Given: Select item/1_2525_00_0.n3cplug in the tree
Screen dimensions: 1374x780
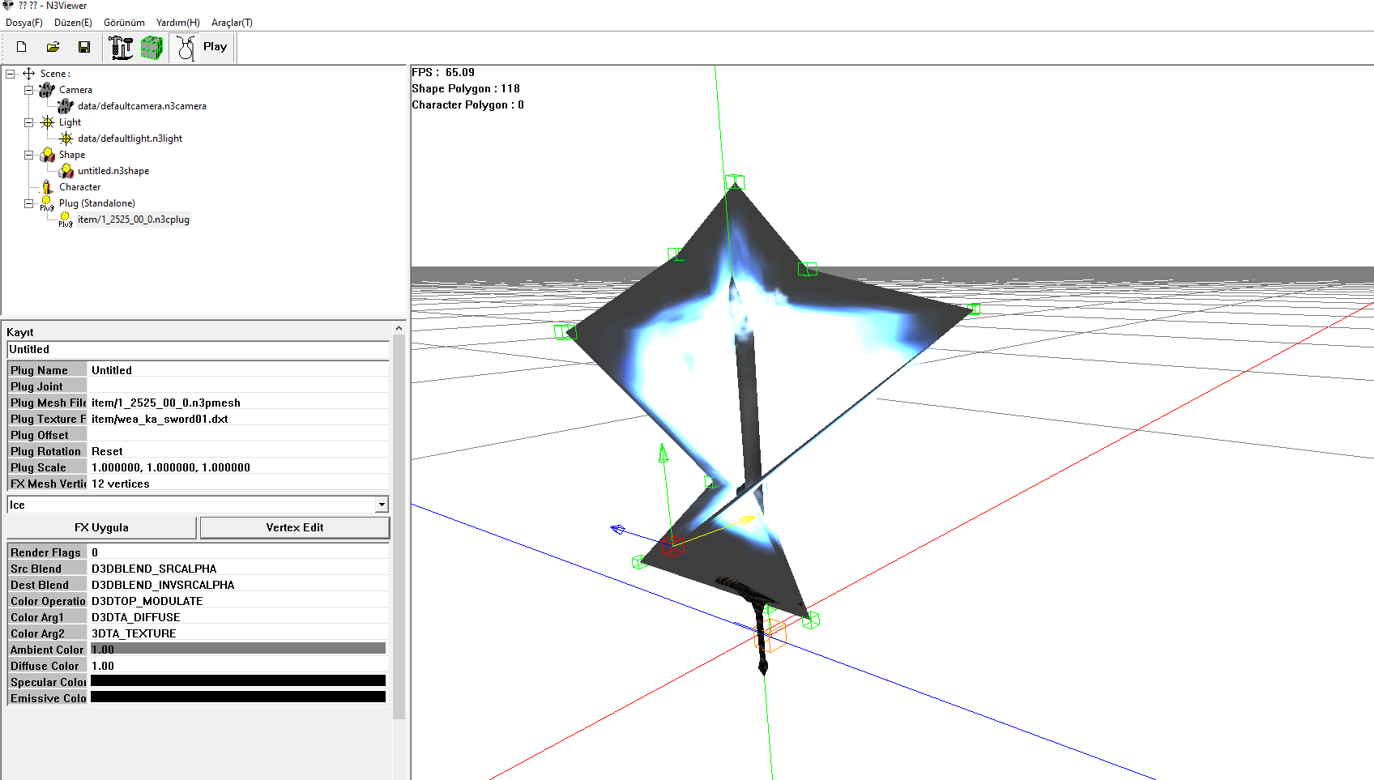Looking at the screenshot, I should click(x=134, y=220).
